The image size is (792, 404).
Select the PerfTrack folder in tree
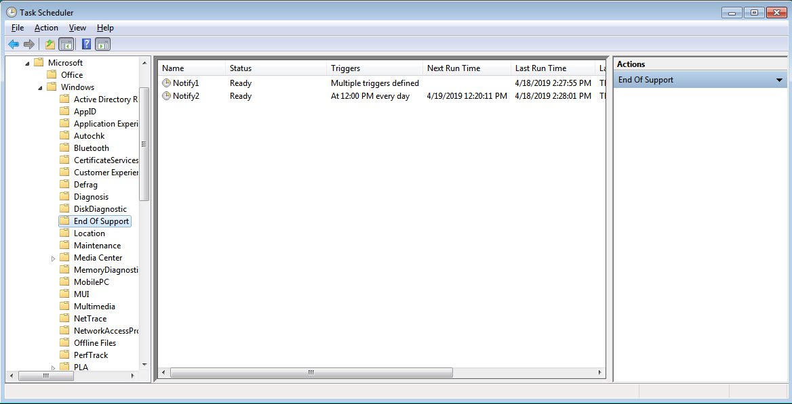pos(91,355)
